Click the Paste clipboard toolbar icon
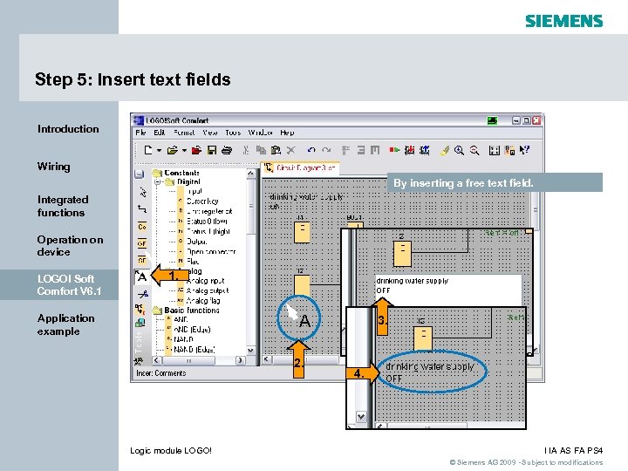 tap(276, 150)
